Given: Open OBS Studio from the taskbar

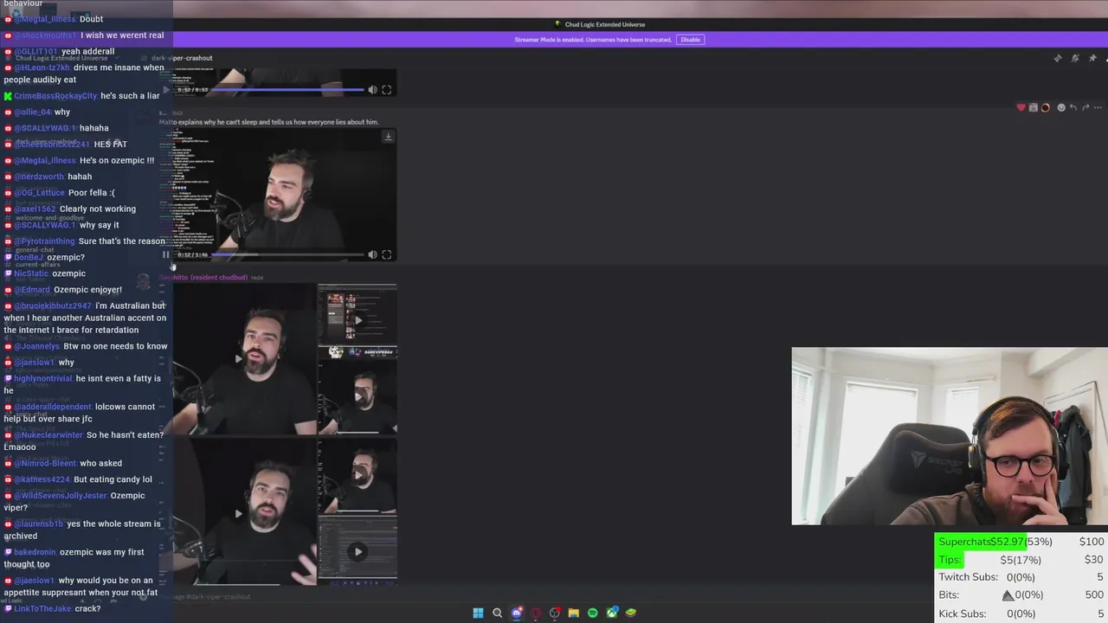Looking at the screenshot, I should tap(555, 613).
